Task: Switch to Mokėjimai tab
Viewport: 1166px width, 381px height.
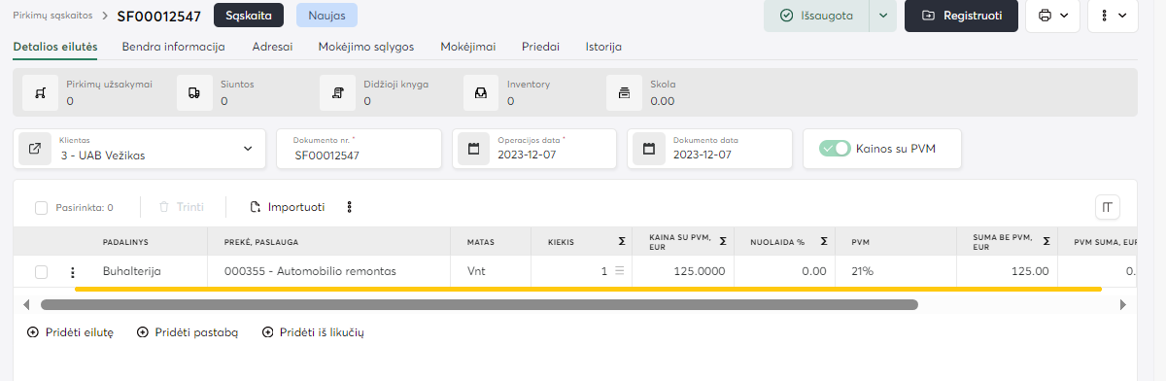Action: pos(467,47)
